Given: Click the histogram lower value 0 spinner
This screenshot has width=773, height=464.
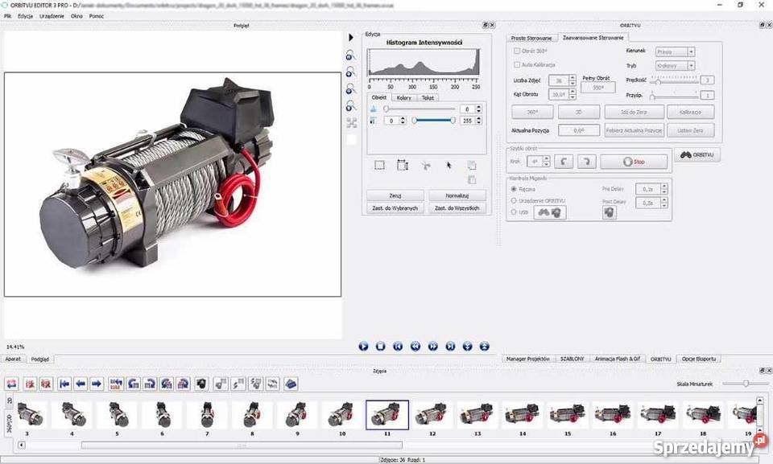Looking at the screenshot, I should point(396,121).
